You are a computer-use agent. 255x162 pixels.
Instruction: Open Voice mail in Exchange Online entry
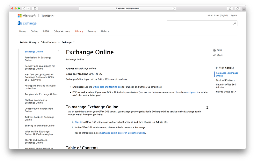pos(39,133)
